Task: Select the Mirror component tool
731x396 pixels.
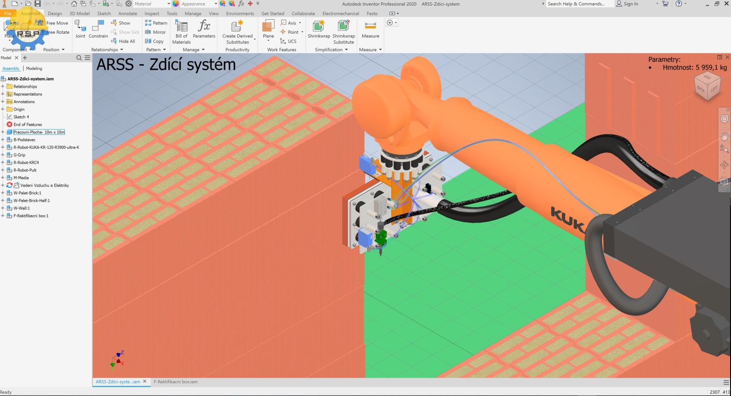Action: click(x=156, y=32)
